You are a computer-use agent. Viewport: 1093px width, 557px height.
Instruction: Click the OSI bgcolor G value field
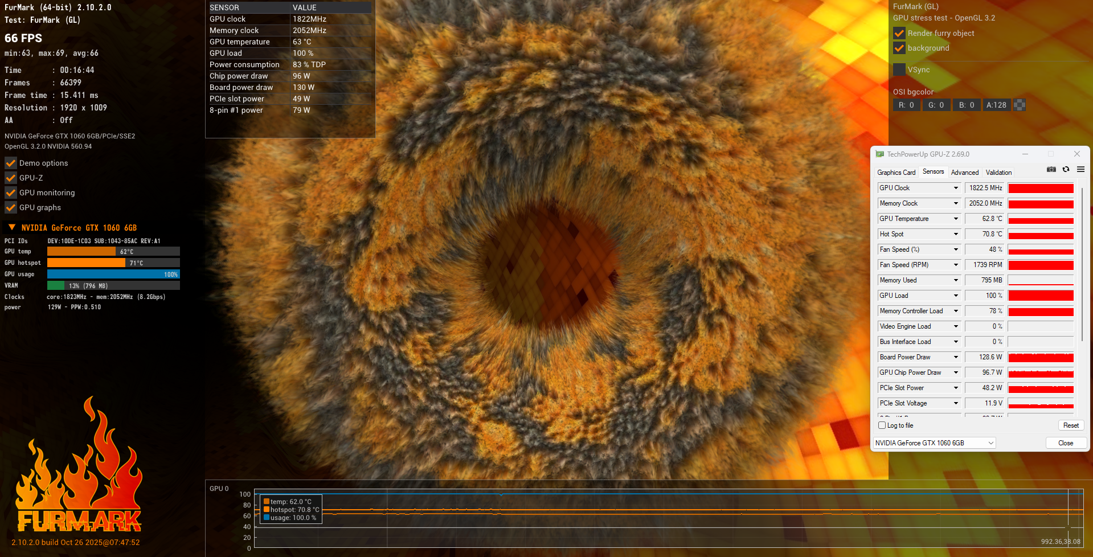click(x=936, y=105)
